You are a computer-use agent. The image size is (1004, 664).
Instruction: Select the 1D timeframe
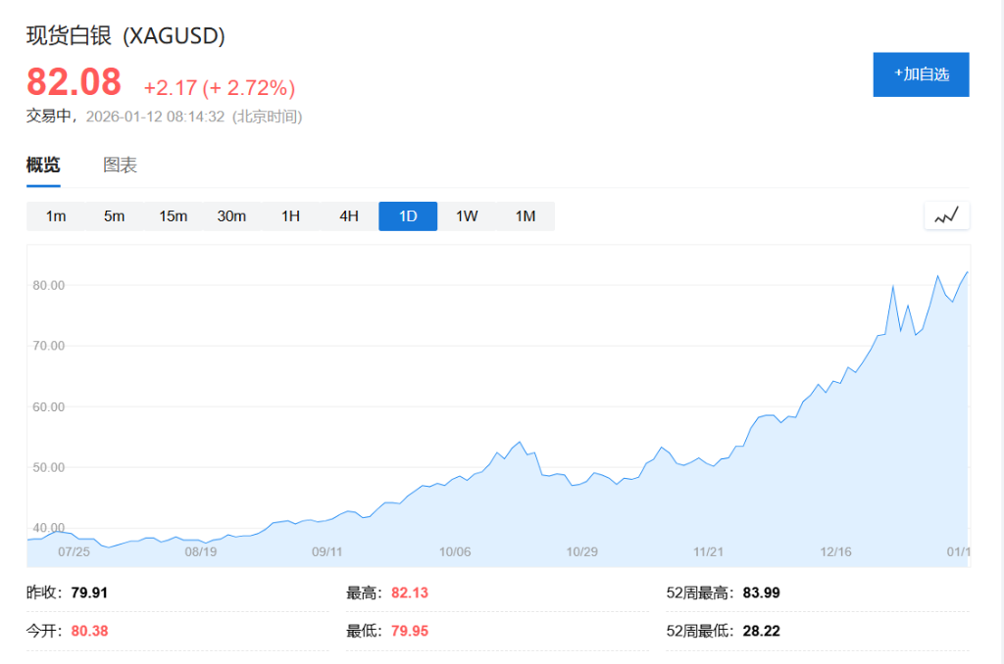[407, 215]
